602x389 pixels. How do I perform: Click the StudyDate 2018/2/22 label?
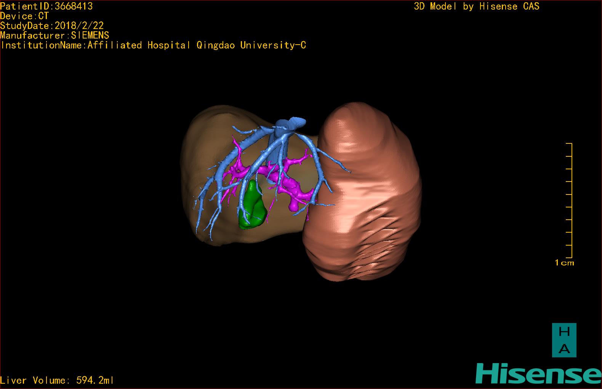(52, 26)
